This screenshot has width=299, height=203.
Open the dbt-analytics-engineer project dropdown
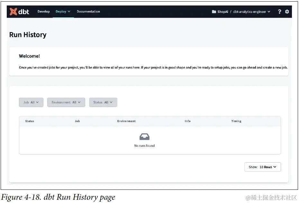click(251, 12)
